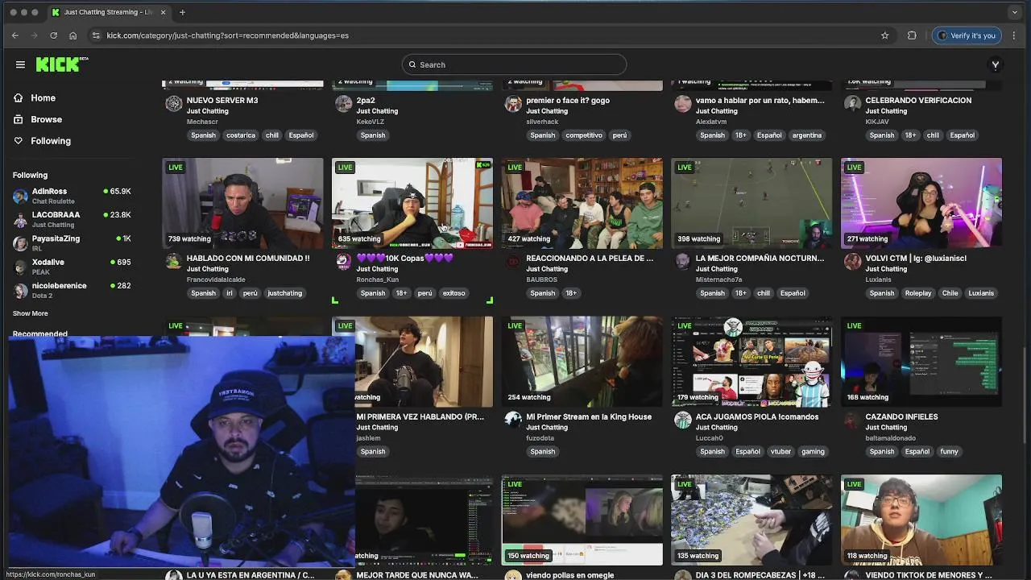Open AdinRoss channel in Following list
Screen dimensions: 1031x580
click(x=72, y=196)
